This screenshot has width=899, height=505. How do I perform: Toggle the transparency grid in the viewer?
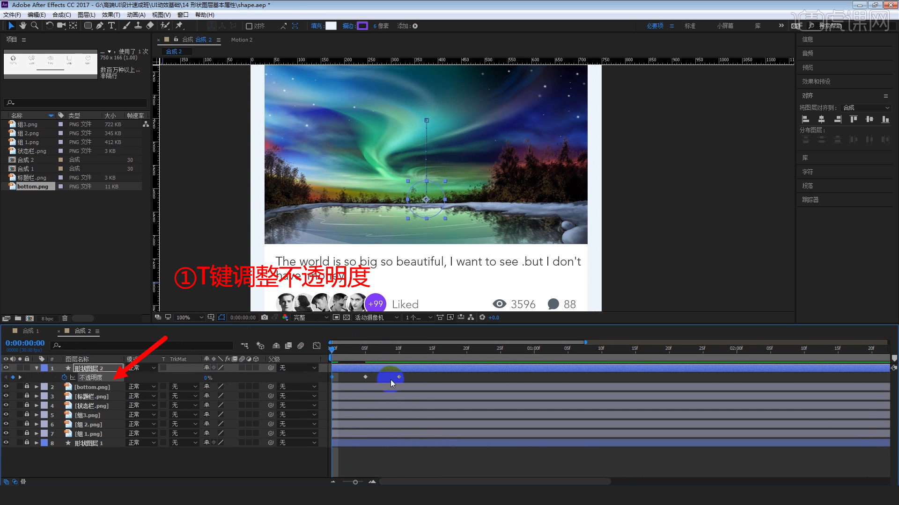346,317
